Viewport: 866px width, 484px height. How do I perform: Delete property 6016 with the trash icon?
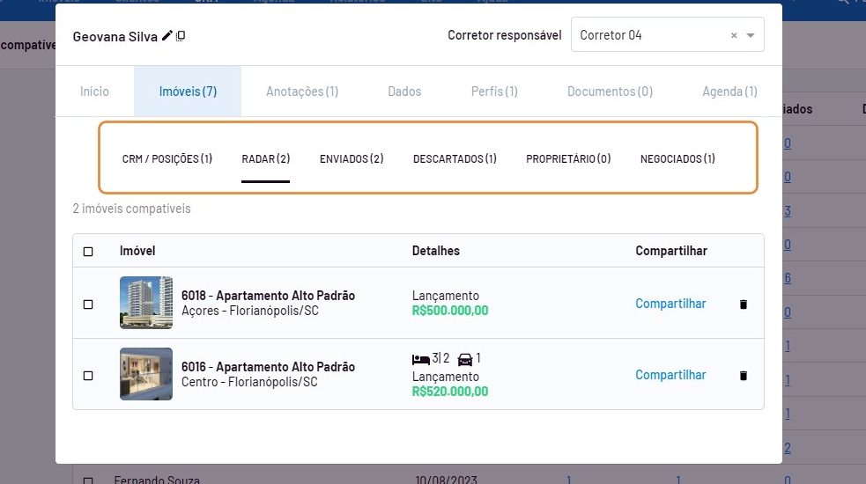pyautogui.click(x=743, y=375)
